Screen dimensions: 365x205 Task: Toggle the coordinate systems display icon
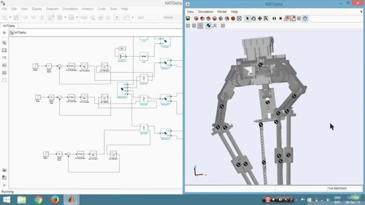(x=215, y=26)
